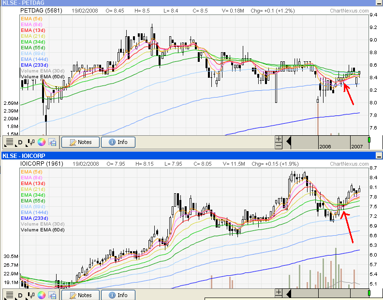The height and width of the screenshot is (300, 383).
Task: Zoom in IOICORP chart with plus button
Action: 279,292
